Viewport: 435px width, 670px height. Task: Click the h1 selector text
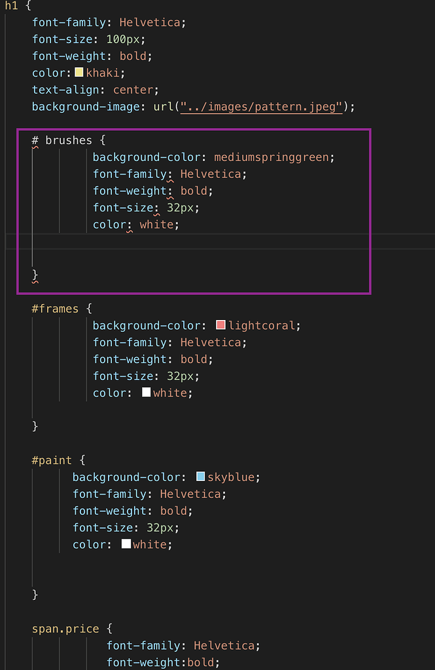click(x=12, y=5)
